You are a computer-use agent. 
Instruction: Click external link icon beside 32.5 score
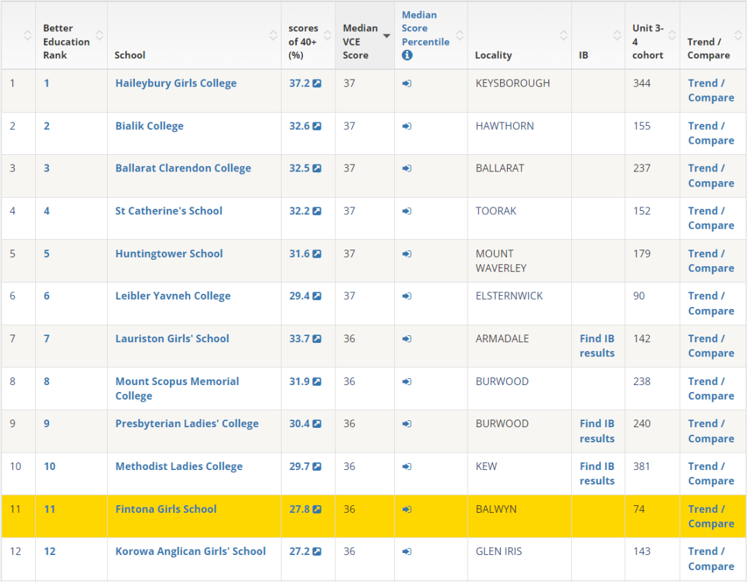coord(317,168)
